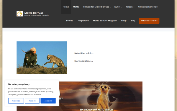Open the Events menu item
This screenshot has height=111, width=177.
point(70,21)
